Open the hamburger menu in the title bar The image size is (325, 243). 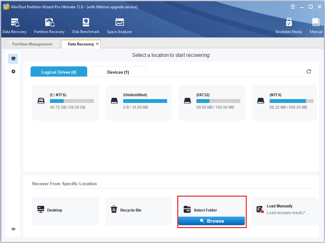pos(293,6)
